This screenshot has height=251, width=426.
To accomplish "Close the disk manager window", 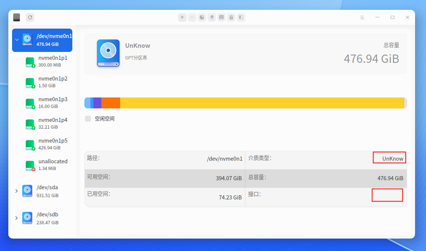I will (x=407, y=17).
